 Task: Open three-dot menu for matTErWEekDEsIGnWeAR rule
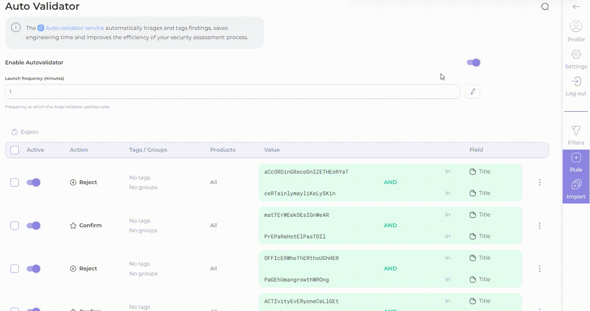pyautogui.click(x=539, y=225)
